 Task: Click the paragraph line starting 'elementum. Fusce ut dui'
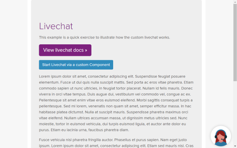pos(116,82)
